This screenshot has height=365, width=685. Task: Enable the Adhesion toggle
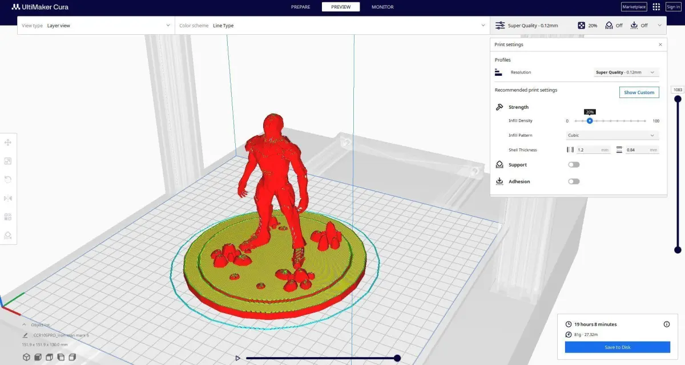[x=574, y=181]
